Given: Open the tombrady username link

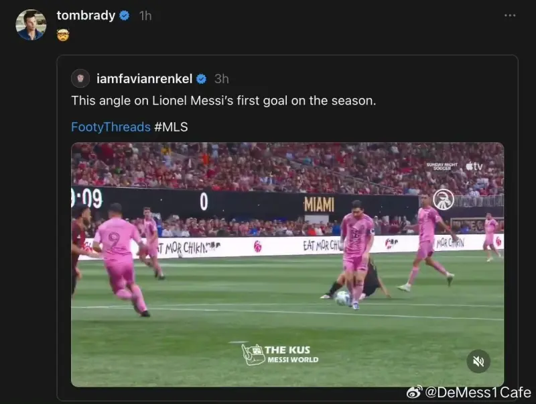Looking at the screenshot, I should point(86,15).
